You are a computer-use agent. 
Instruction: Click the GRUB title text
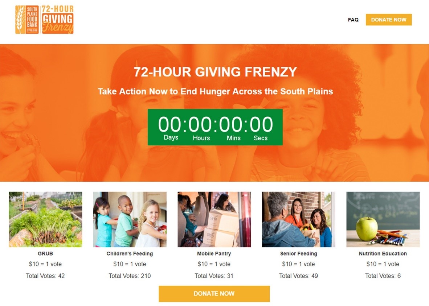(45, 253)
